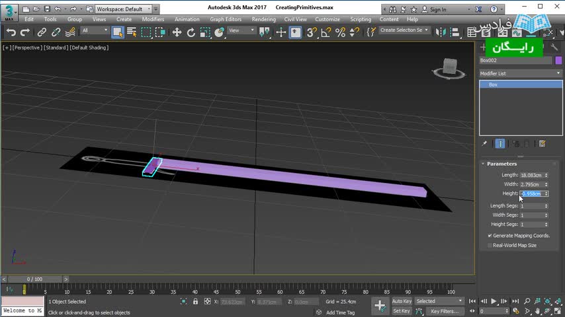565x317 pixels.
Task: Click the Auto Key button
Action: (x=402, y=301)
